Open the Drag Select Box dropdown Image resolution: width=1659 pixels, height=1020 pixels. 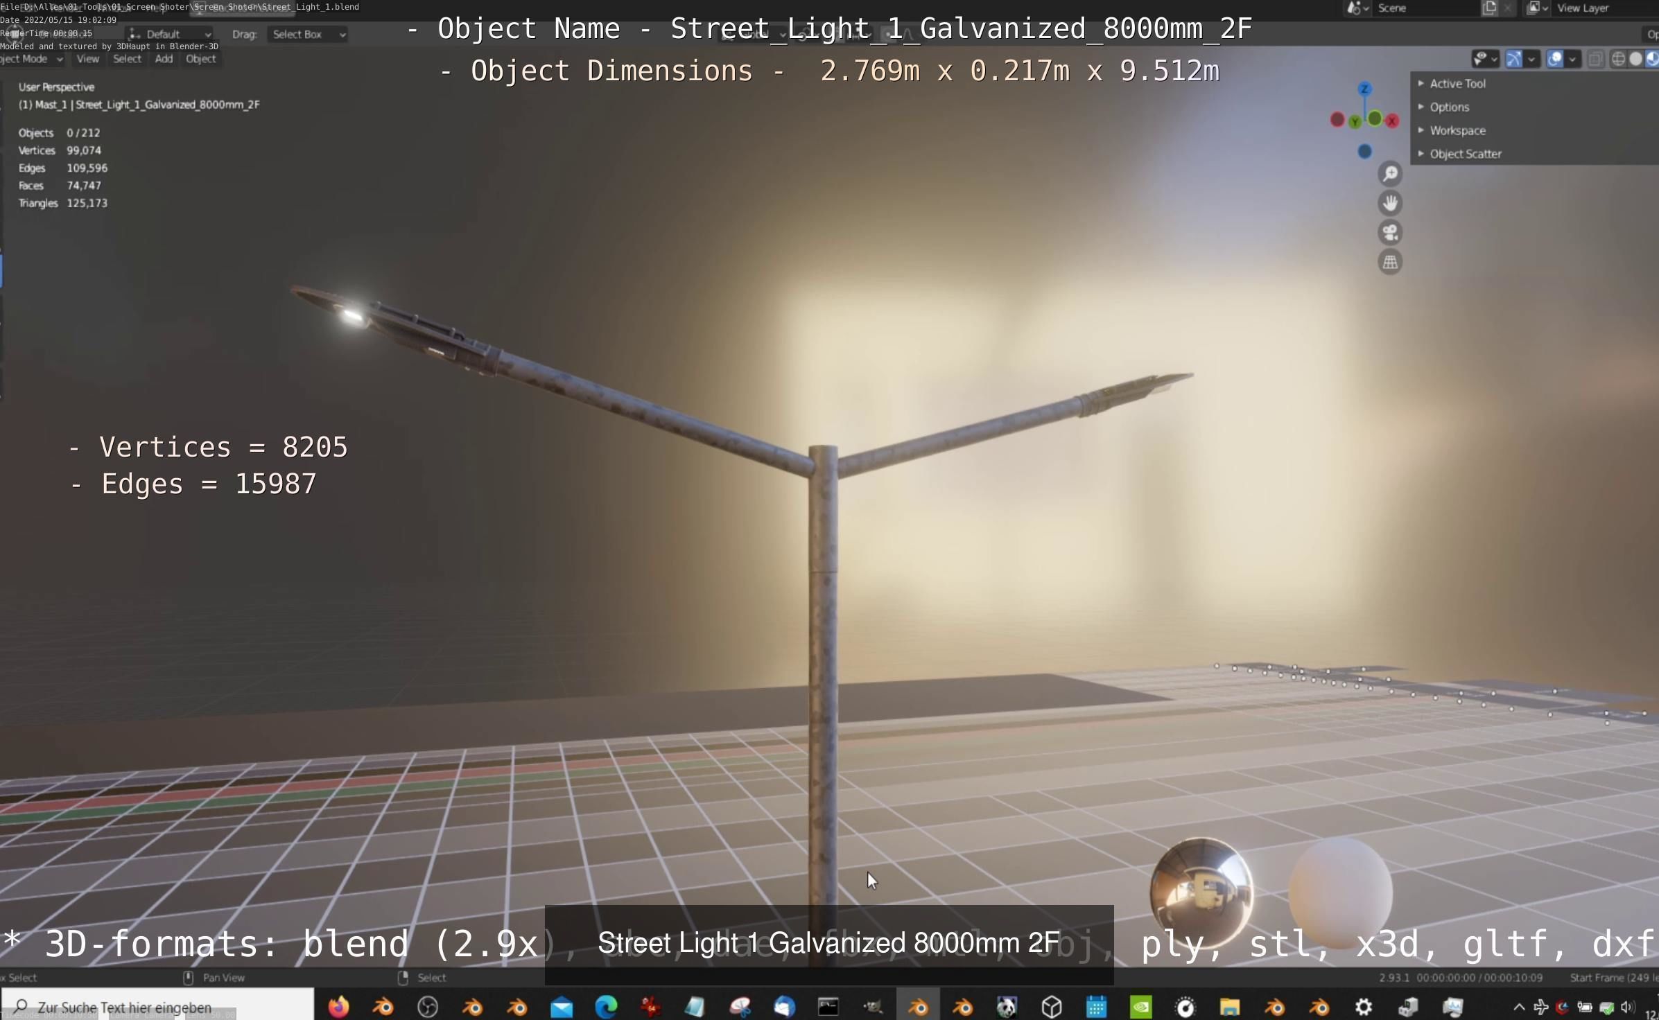309,34
